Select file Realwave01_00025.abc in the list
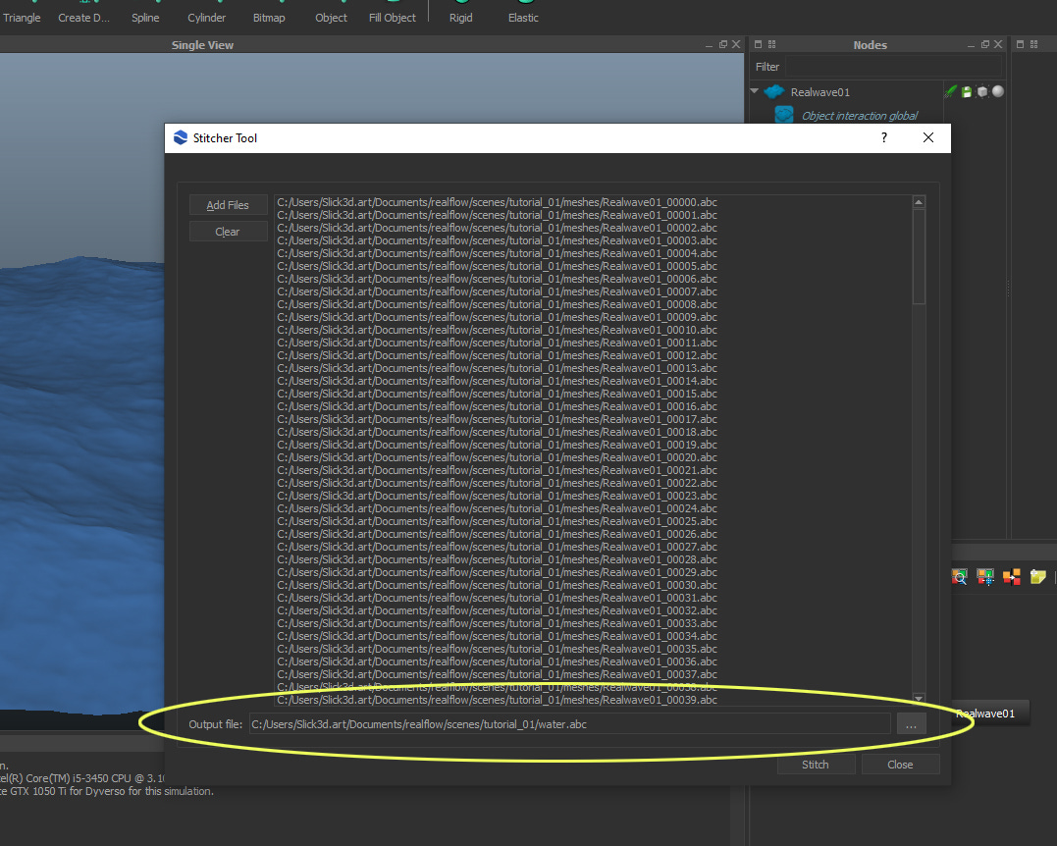Viewport: 1057px width, 846px height. click(497, 521)
